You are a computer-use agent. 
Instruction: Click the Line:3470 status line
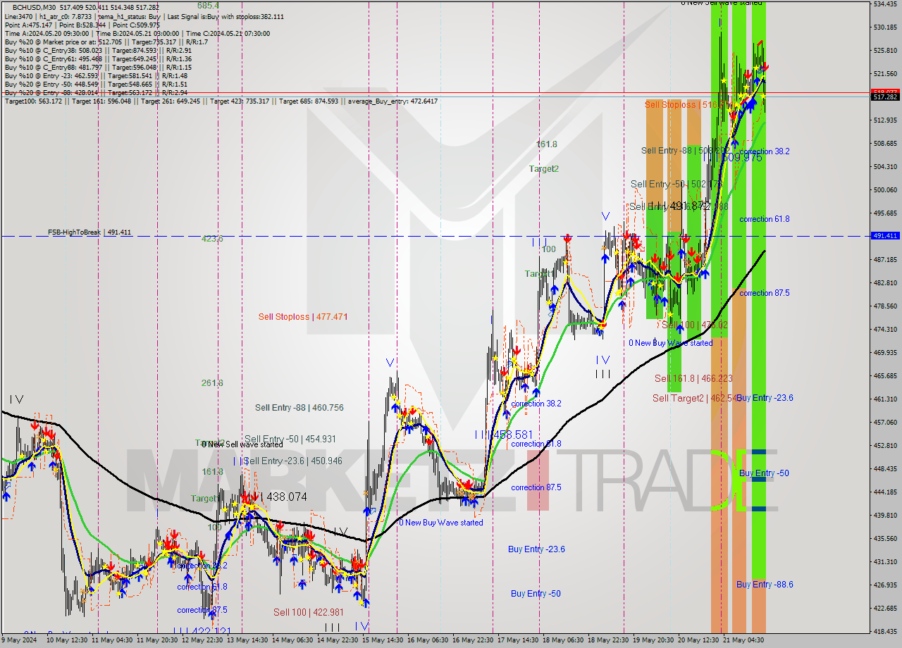(144, 16)
